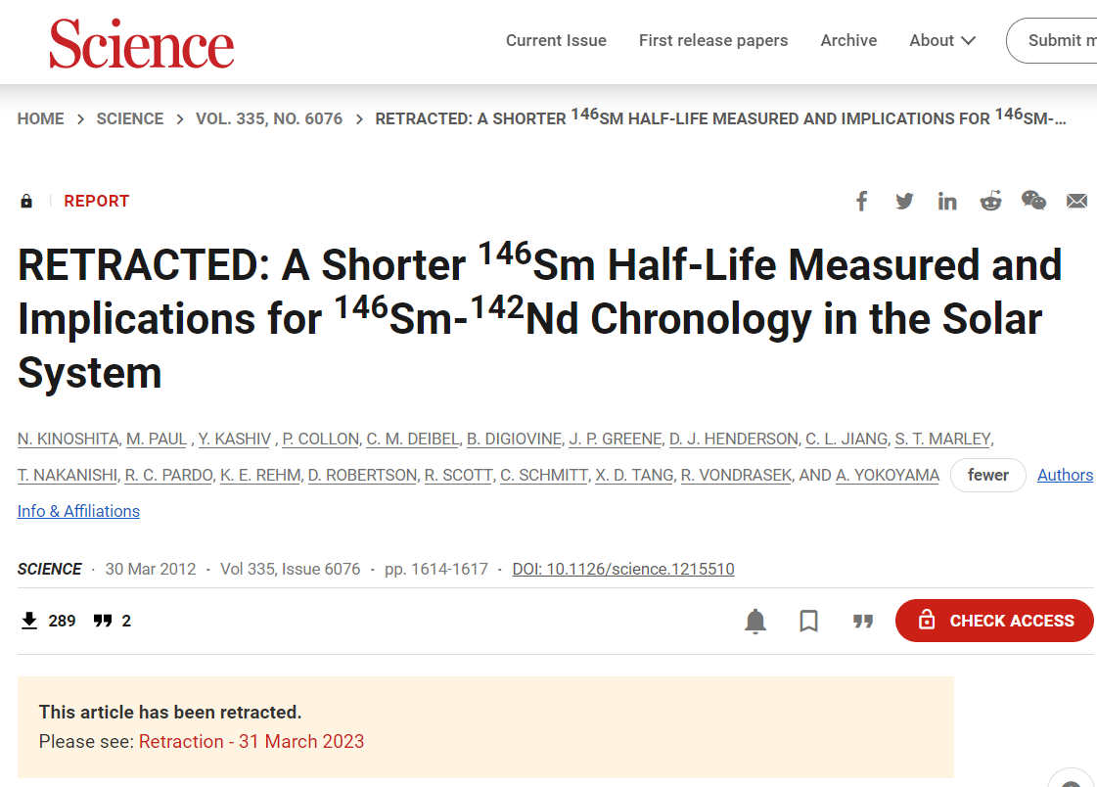Share article via WeChat icon
Screen dimensions: 1097x787
click(1033, 201)
